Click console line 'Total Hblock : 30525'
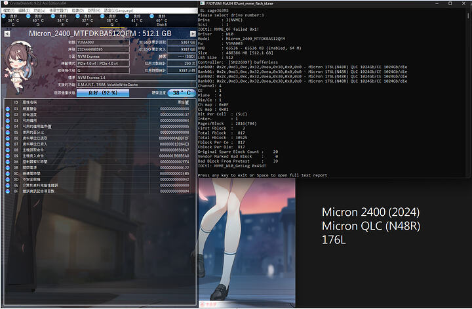The image size is (472, 309). 222,138
